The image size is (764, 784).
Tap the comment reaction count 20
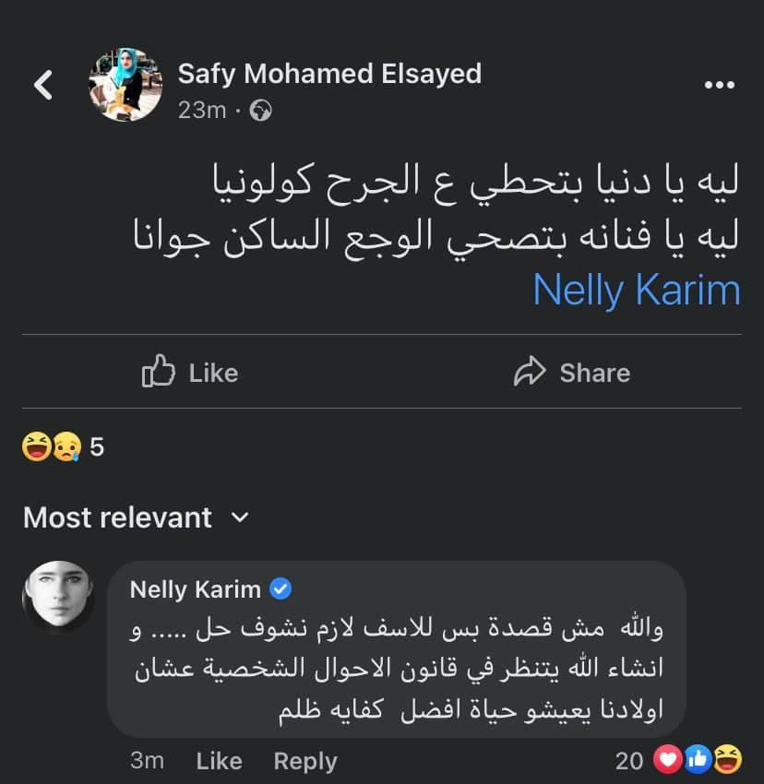(629, 760)
